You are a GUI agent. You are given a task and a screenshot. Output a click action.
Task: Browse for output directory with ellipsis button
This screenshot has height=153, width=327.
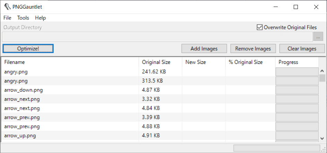coord(318,37)
